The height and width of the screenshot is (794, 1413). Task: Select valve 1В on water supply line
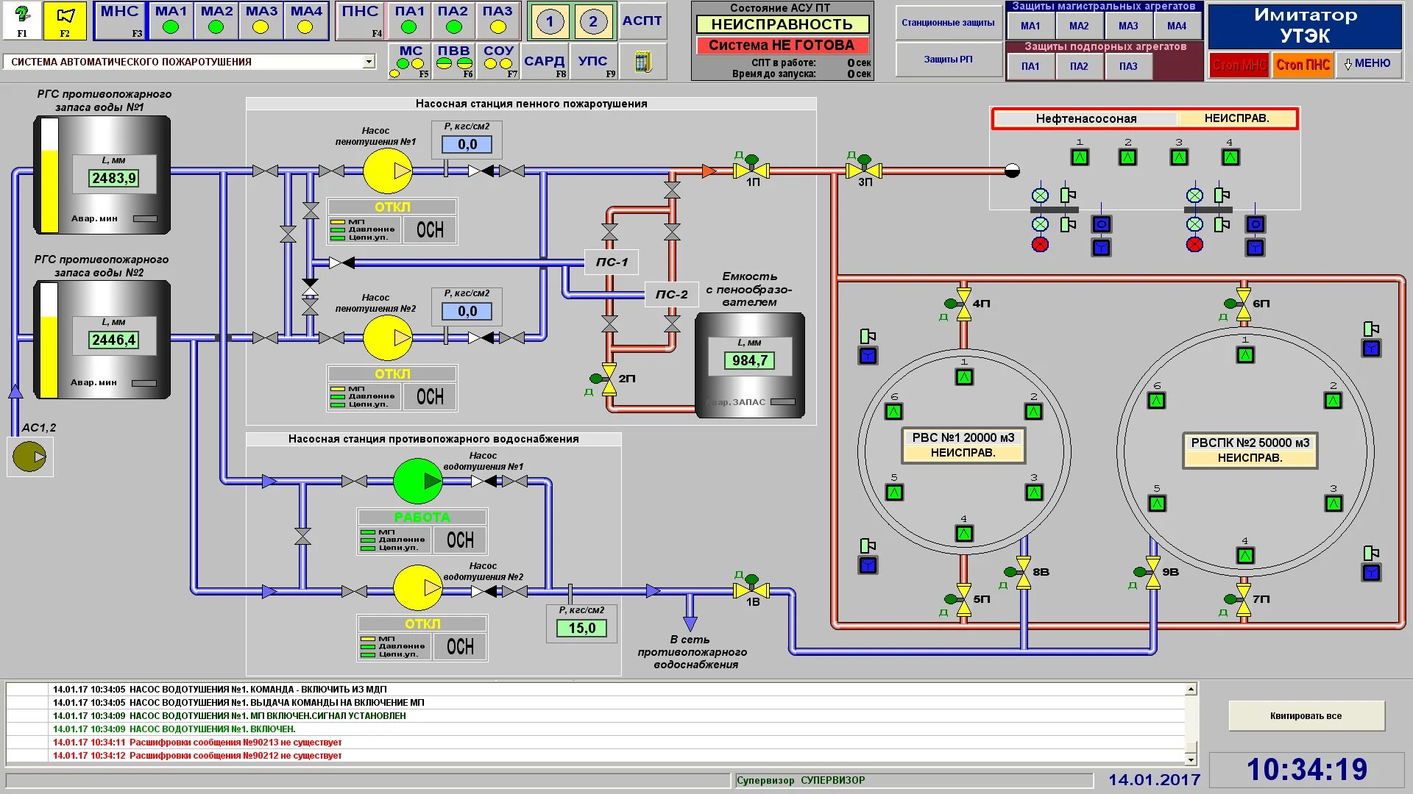coord(751,590)
